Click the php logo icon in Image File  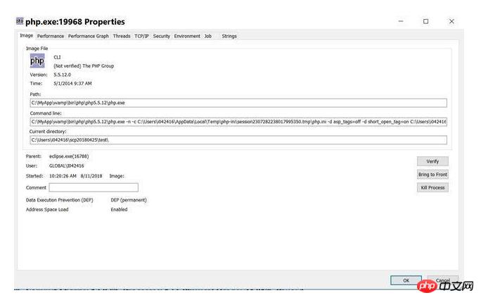click(x=37, y=61)
